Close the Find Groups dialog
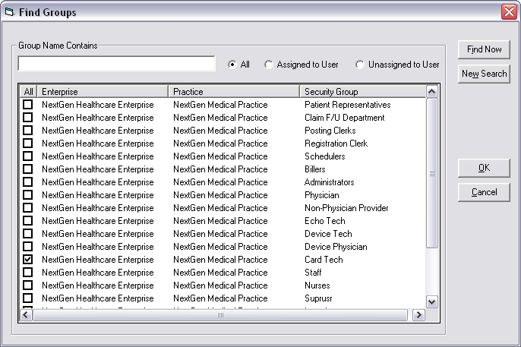 click(509, 12)
